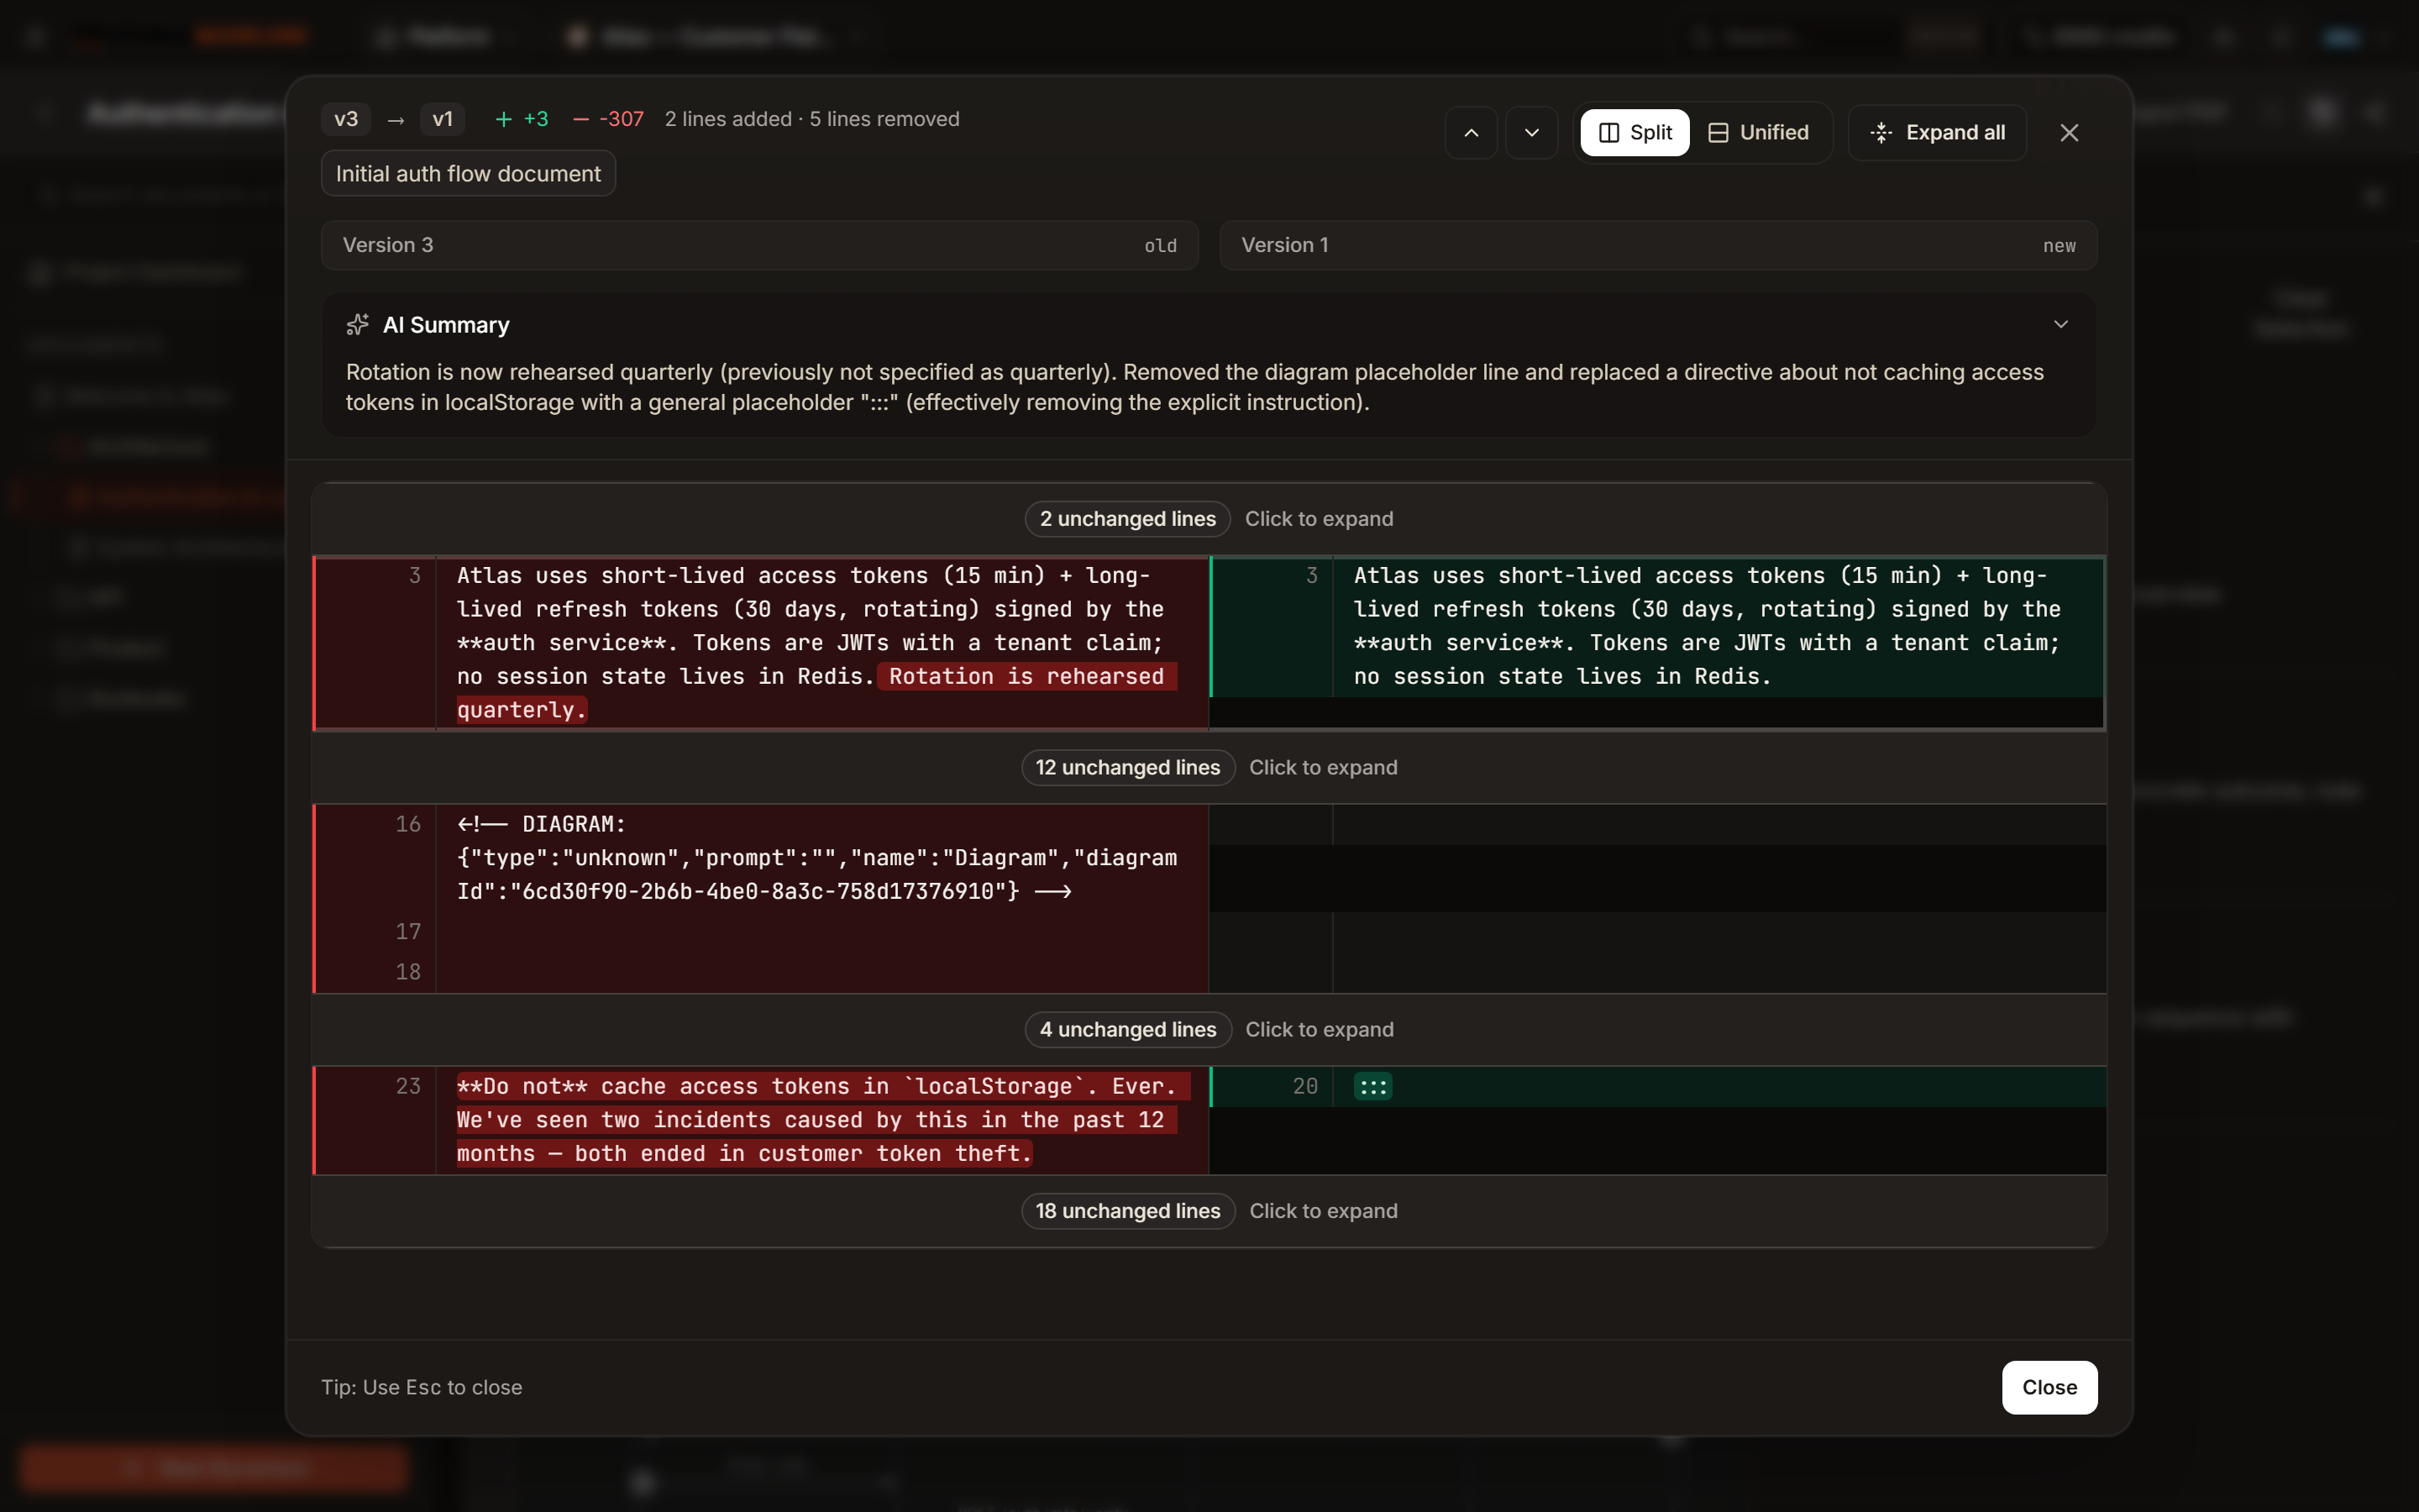Close the diff dialog with X icon

(2069, 133)
